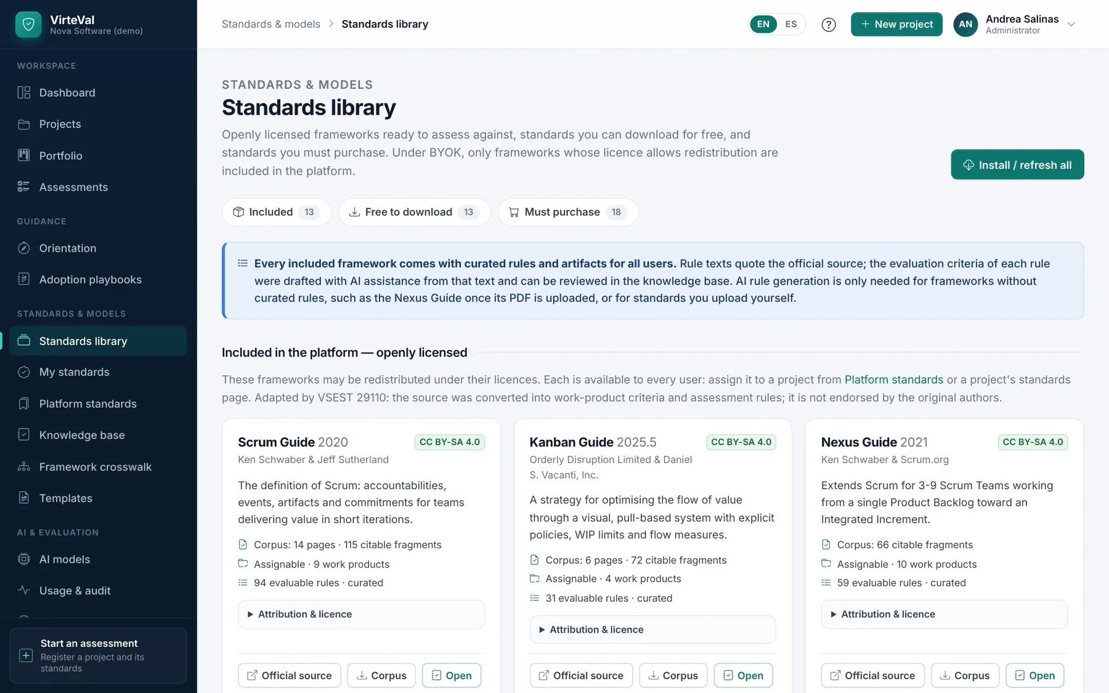This screenshot has height=693, width=1109.
Task: Click the Knowledge base icon
Action: click(23, 435)
